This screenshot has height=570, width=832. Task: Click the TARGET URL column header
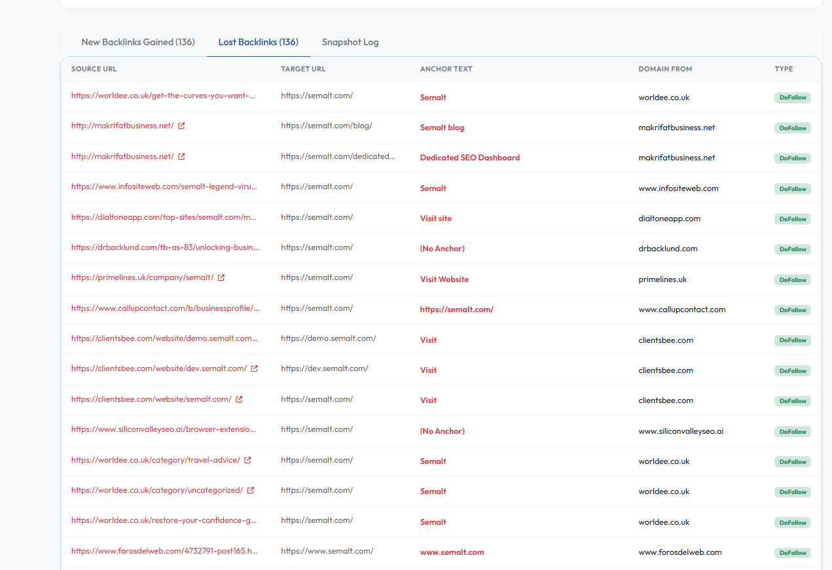(303, 69)
